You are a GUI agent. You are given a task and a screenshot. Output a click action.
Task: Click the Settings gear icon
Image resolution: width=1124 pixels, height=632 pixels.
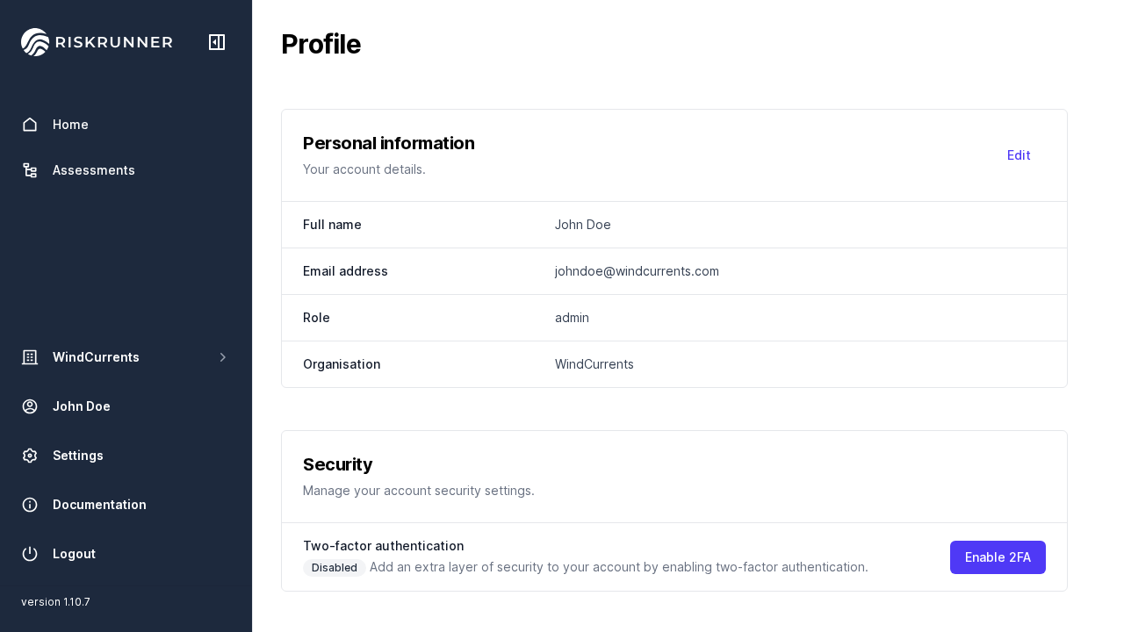(x=30, y=456)
